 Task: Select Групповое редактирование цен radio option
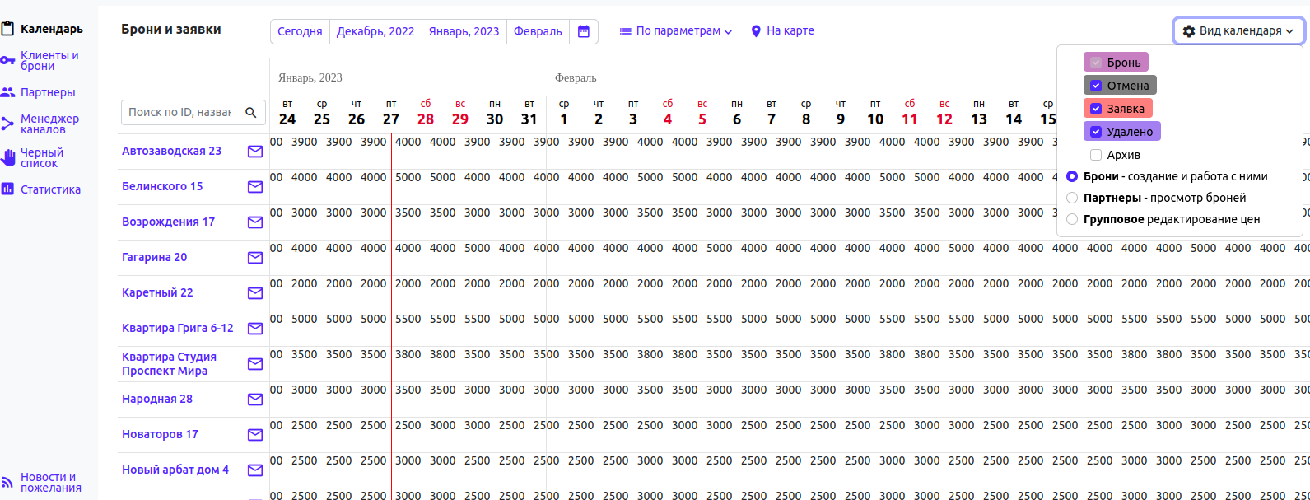point(1072,219)
